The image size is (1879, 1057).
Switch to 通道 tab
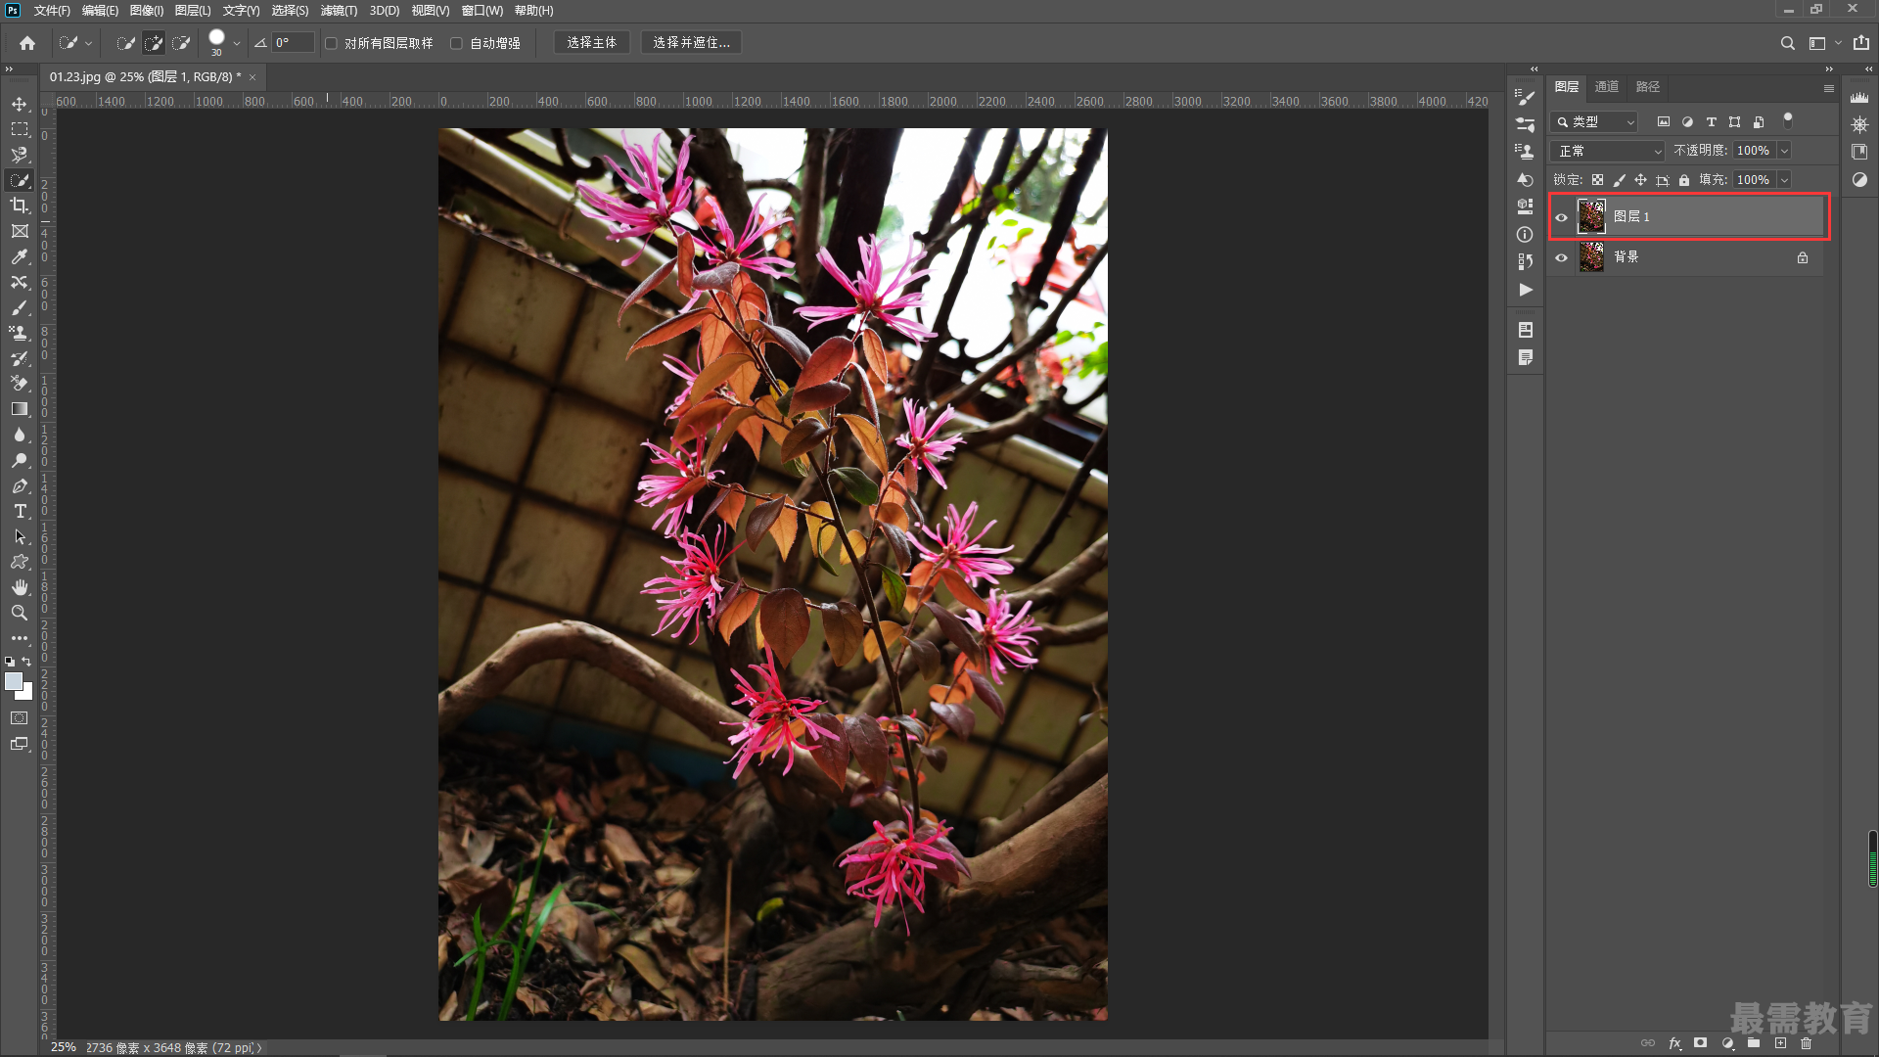point(1606,87)
